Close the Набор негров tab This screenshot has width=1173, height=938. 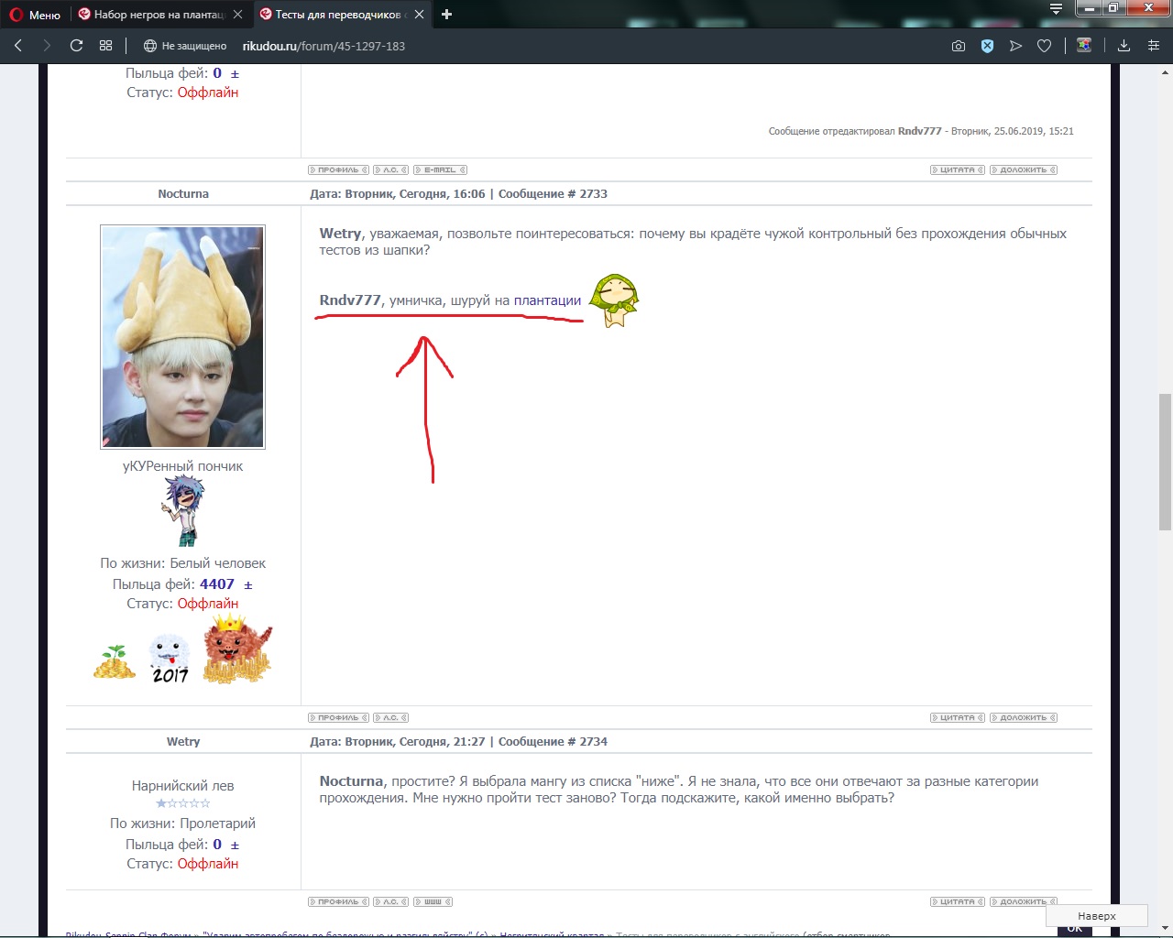(238, 15)
